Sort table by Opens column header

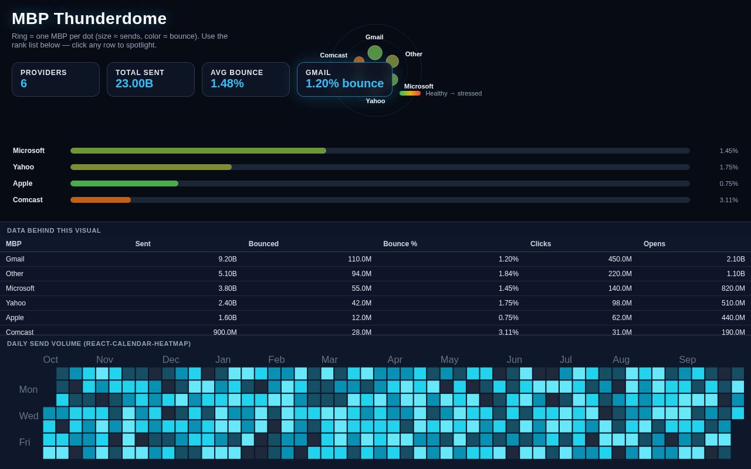[654, 244]
